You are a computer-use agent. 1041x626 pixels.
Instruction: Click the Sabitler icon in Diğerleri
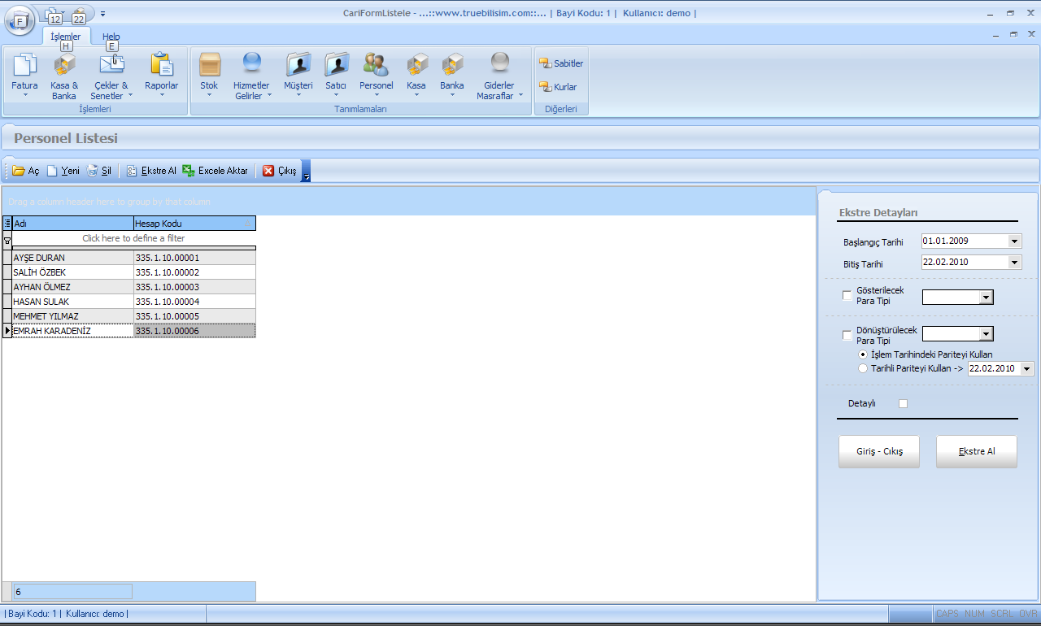tap(546, 63)
